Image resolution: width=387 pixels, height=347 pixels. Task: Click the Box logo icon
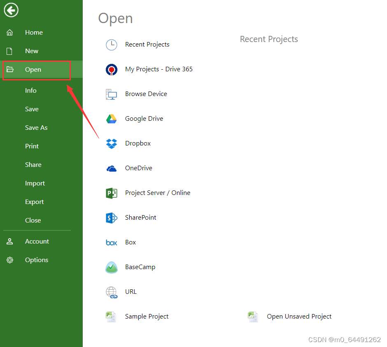[x=111, y=243]
